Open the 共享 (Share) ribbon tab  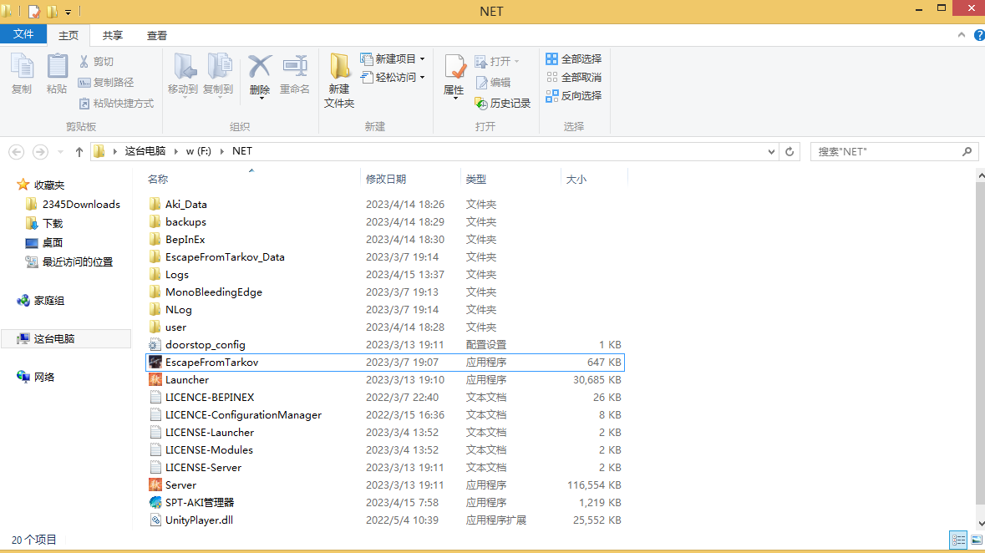[113, 35]
